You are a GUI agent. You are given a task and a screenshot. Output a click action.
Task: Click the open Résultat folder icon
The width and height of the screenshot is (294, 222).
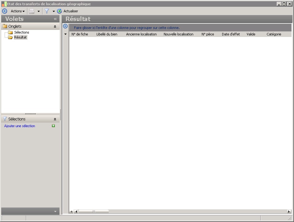pyautogui.click(x=10, y=37)
